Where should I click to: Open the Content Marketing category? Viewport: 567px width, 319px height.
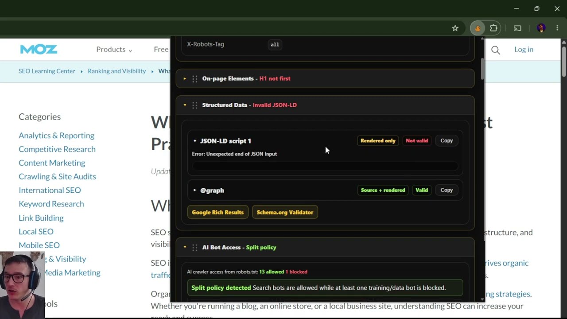click(52, 163)
